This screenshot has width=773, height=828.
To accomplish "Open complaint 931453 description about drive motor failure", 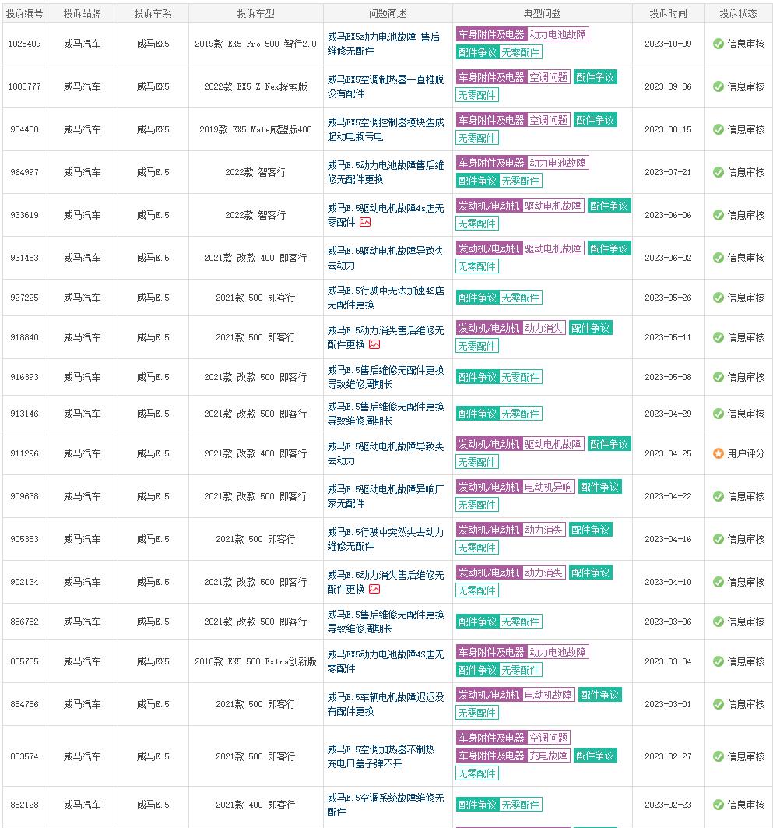I will 385,258.
